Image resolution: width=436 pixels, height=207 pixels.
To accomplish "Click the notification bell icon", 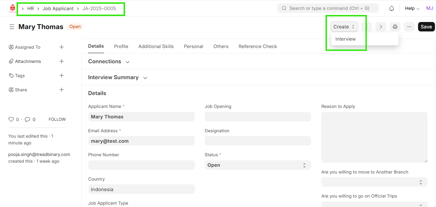I will coord(392,8).
